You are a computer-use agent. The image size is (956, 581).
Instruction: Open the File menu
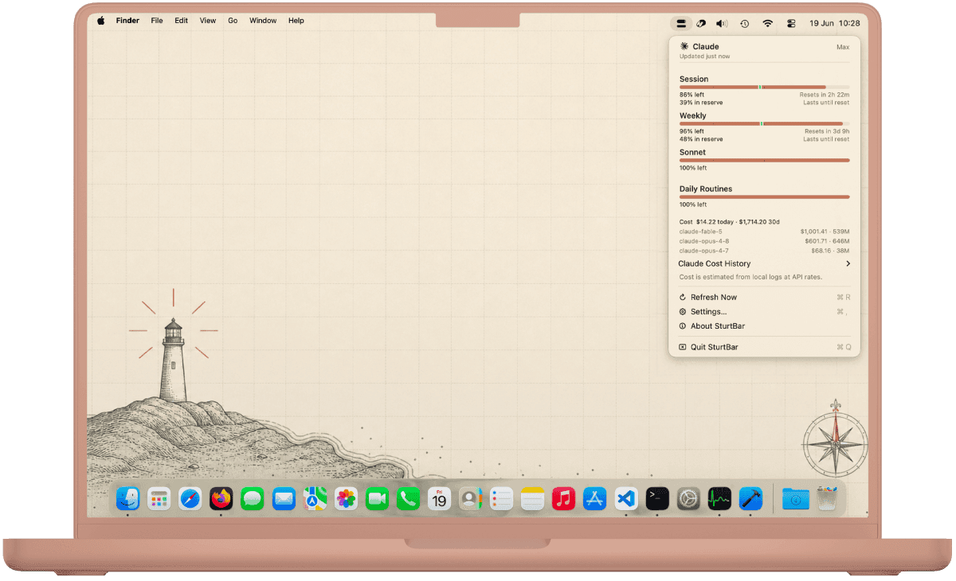[x=157, y=21]
